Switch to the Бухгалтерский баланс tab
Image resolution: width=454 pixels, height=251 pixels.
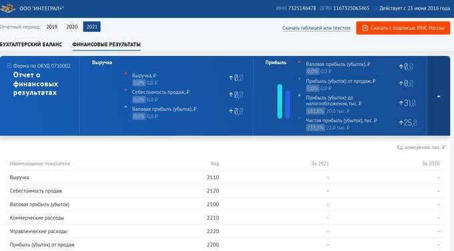(31, 45)
